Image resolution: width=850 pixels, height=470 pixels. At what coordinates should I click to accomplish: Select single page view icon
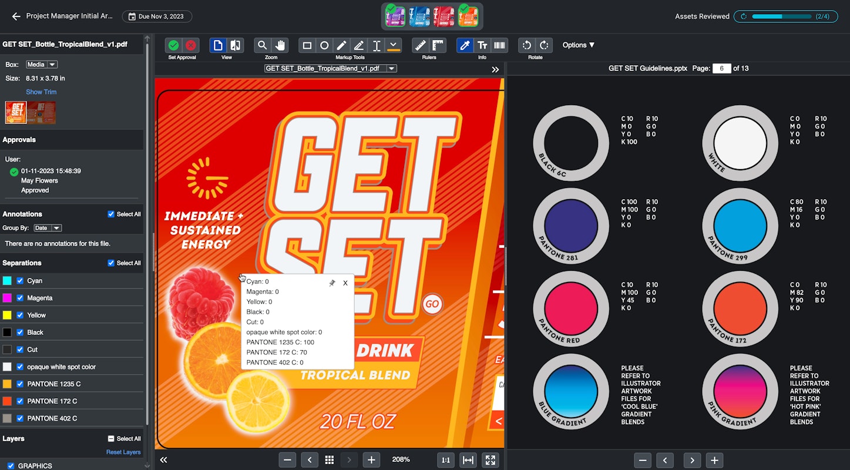[218, 45]
